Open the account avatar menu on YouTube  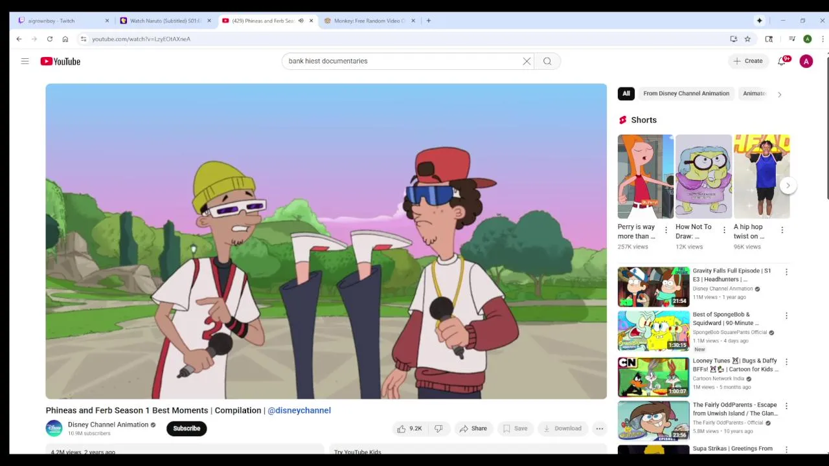(806, 61)
